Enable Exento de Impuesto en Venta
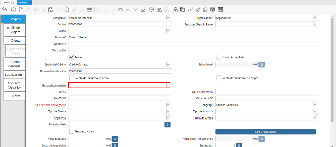This screenshot has width=336, height=147. coord(72,78)
